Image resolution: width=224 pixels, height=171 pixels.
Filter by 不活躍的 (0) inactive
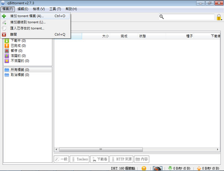(20, 61)
